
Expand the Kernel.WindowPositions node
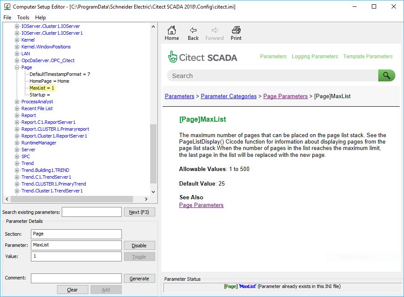pyautogui.click(x=17, y=47)
